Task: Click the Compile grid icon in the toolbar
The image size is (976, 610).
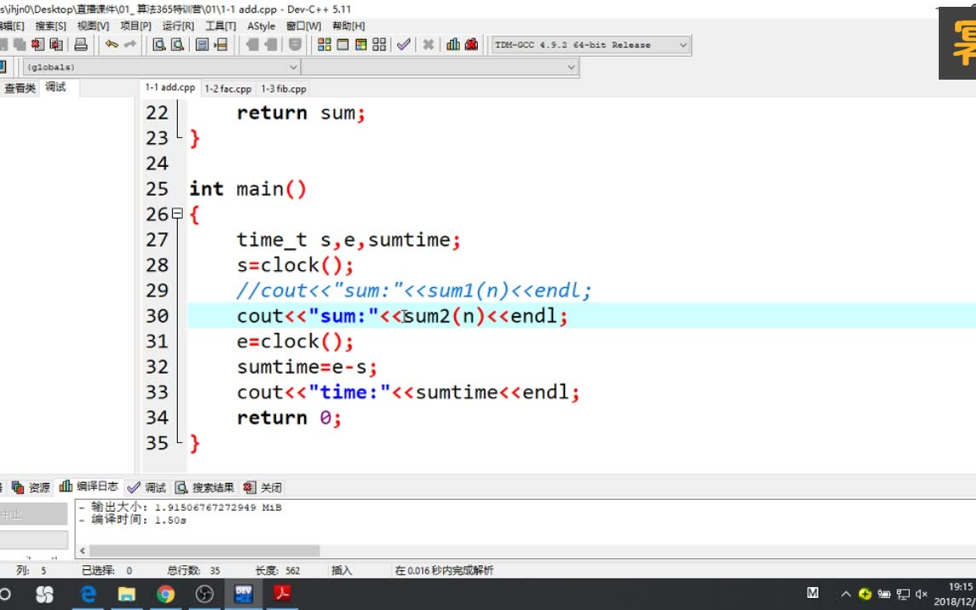Action: click(x=324, y=45)
